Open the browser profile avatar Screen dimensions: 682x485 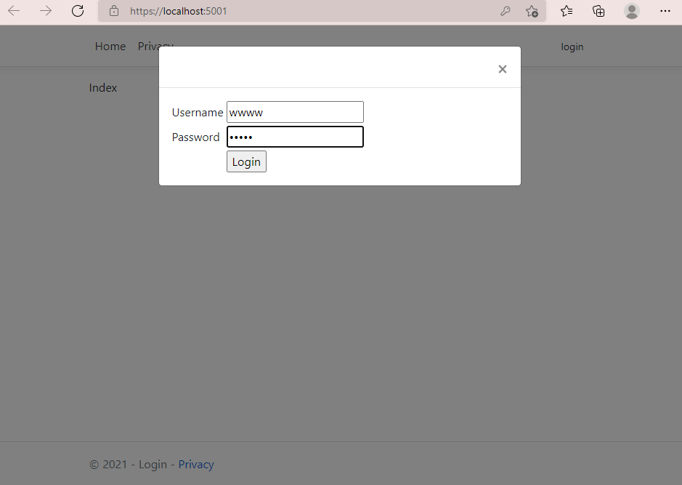click(632, 11)
